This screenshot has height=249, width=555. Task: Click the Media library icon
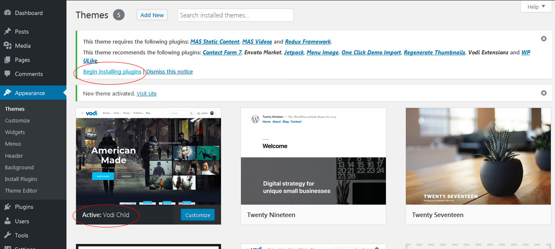pyautogui.click(x=7, y=46)
